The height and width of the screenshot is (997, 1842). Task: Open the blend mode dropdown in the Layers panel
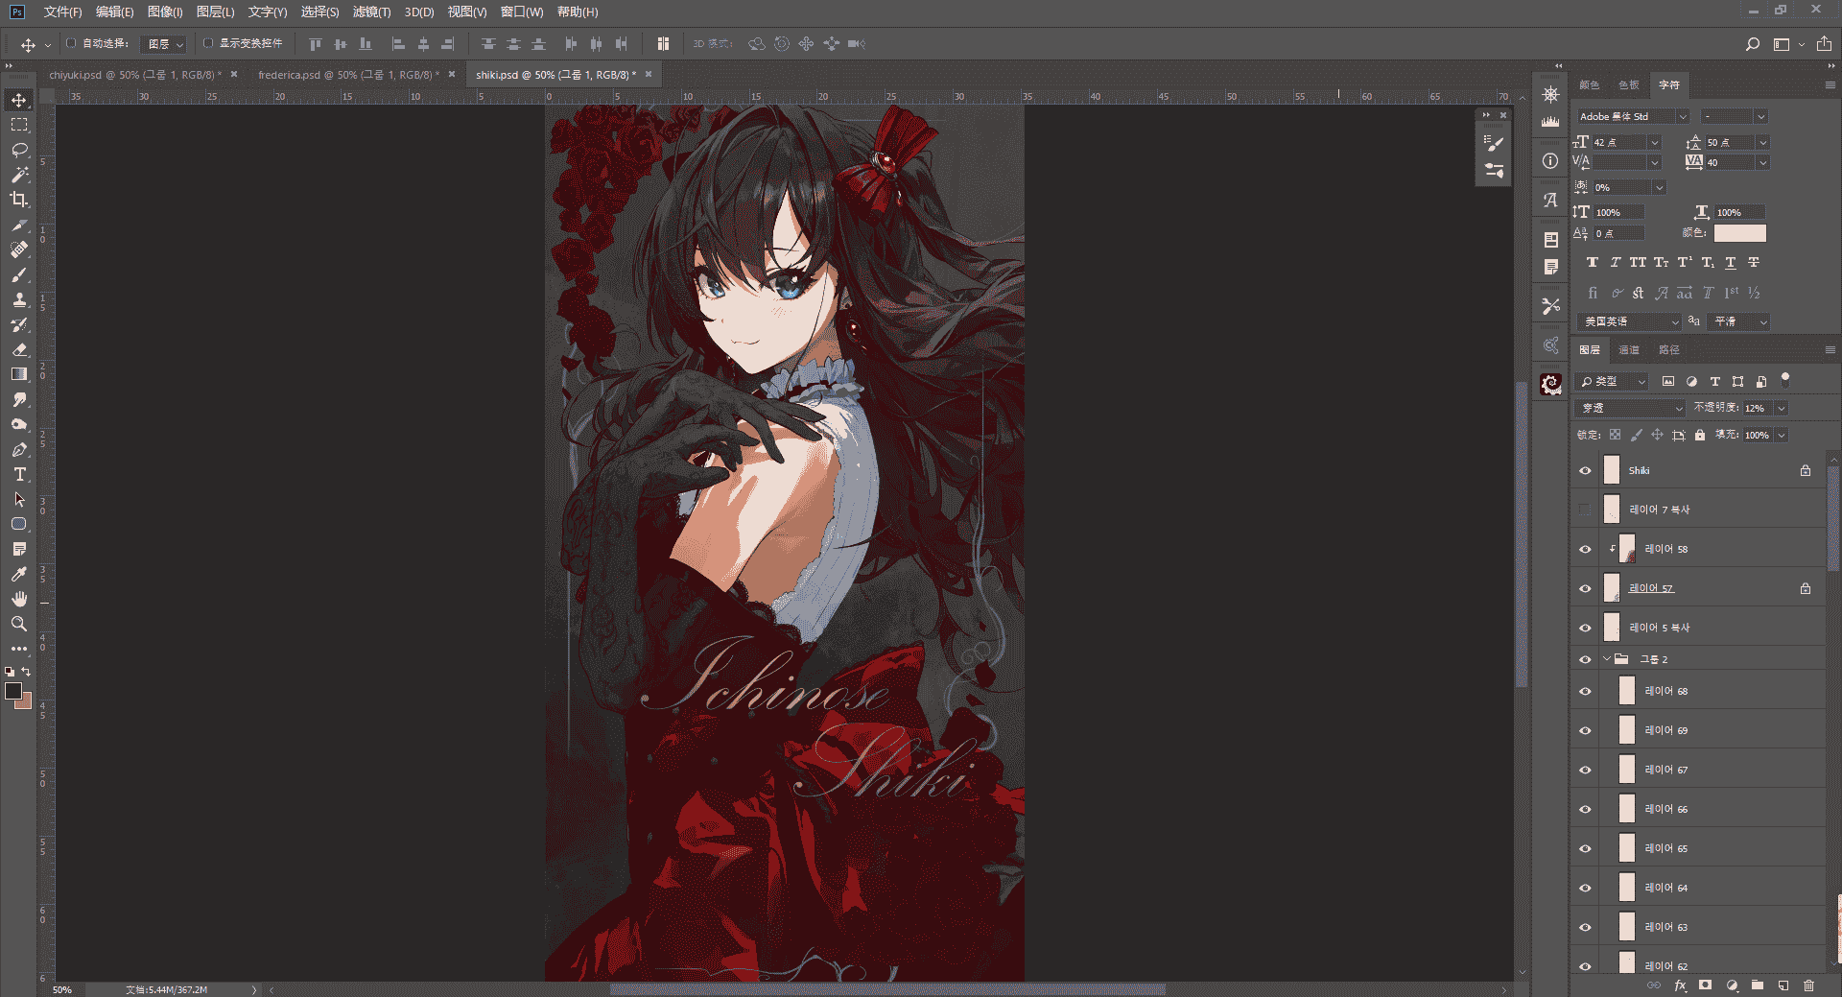pyautogui.click(x=1631, y=408)
